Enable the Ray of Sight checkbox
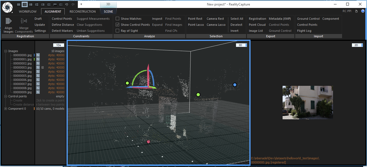Image resolution: width=367 pixels, height=167 pixels. (x=118, y=31)
